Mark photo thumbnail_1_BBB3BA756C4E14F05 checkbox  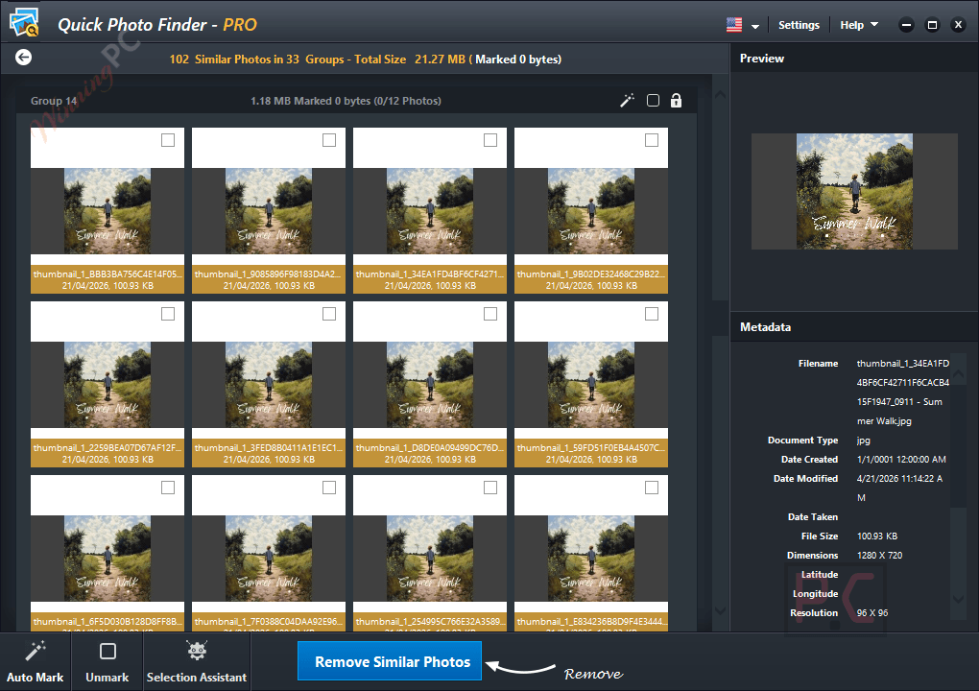(168, 140)
